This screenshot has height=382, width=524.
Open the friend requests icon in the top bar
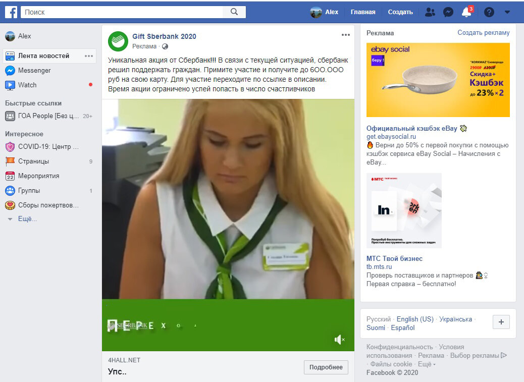[430, 12]
